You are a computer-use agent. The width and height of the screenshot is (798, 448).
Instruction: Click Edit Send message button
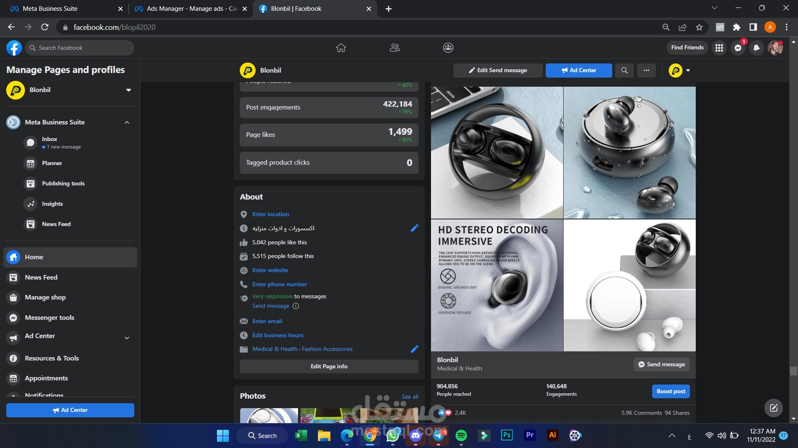point(498,71)
